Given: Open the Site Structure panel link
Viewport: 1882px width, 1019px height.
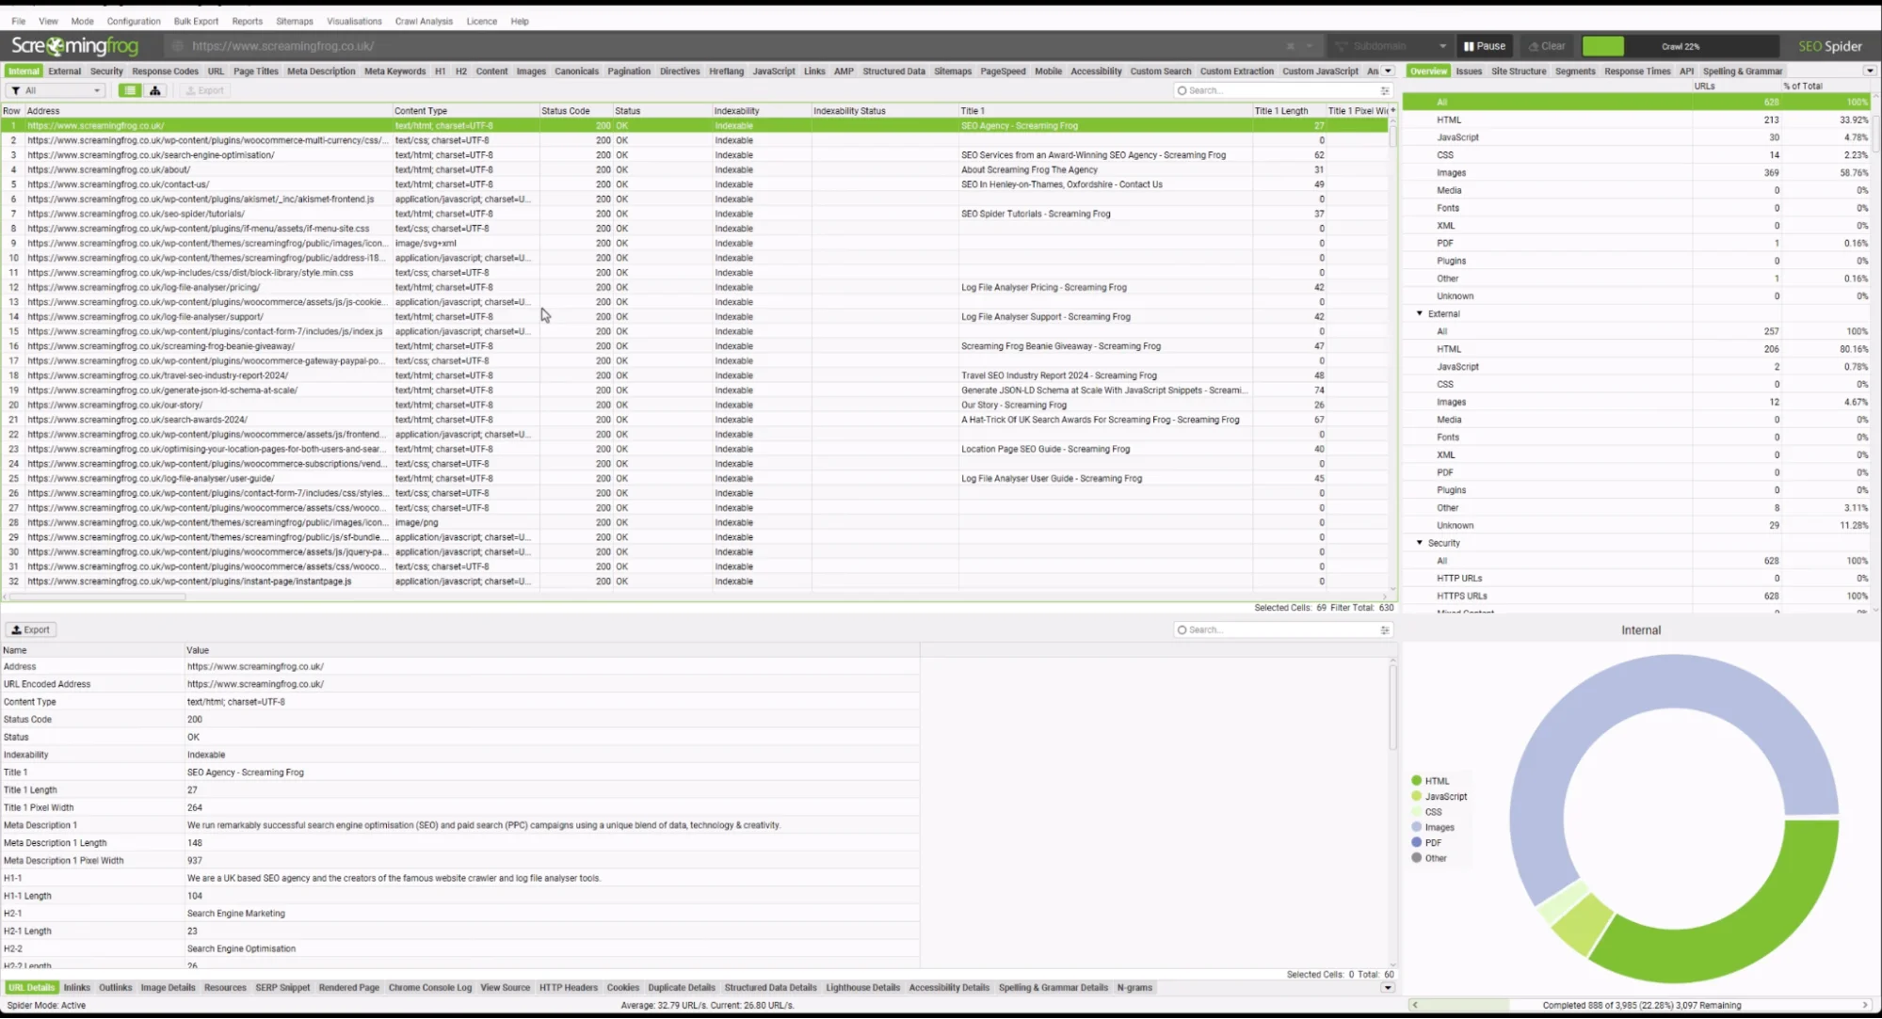Looking at the screenshot, I should (1519, 71).
